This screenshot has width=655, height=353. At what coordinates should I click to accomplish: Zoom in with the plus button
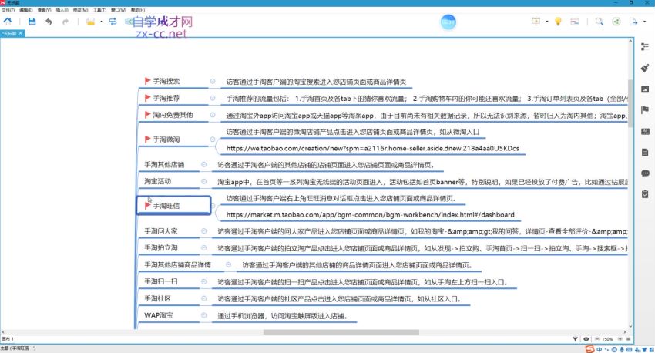coord(620,339)
